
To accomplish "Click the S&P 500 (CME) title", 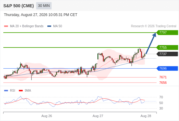I will [19, 6].
